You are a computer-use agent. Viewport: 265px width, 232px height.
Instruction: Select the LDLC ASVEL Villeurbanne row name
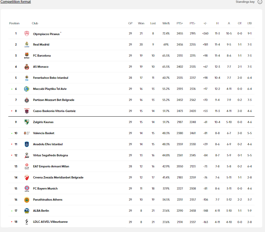(50, 222)
